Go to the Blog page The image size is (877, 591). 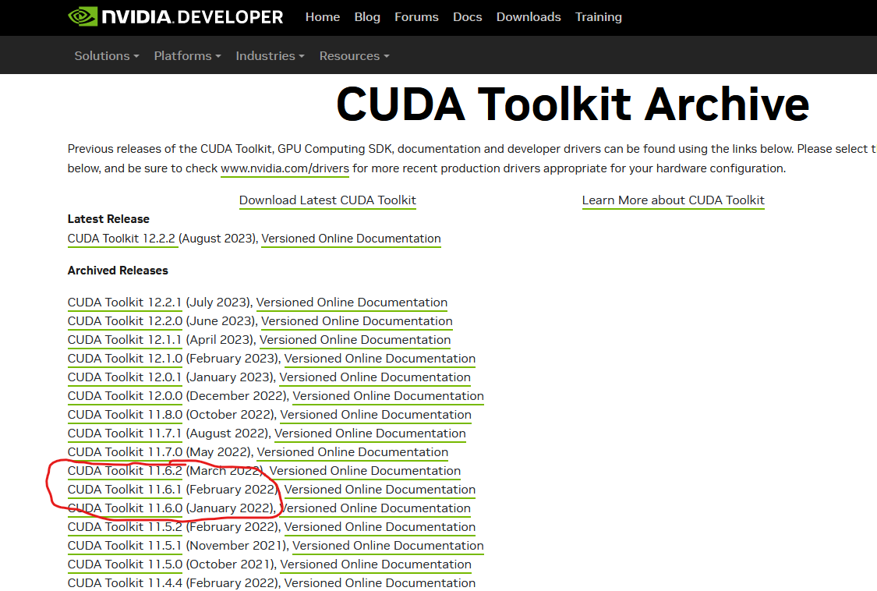367,17
